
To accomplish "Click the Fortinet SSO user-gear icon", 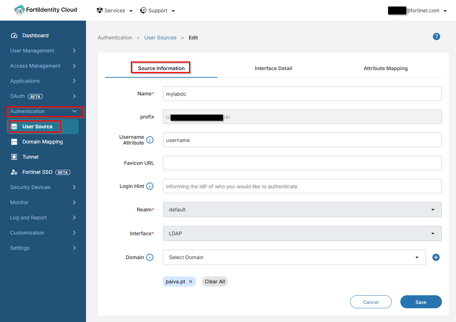I will [14, 172].
